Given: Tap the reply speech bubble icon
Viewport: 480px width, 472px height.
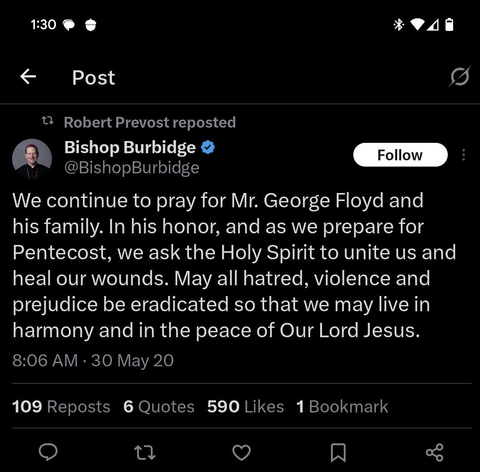Looking at the screenshot, I should (48, 452).
